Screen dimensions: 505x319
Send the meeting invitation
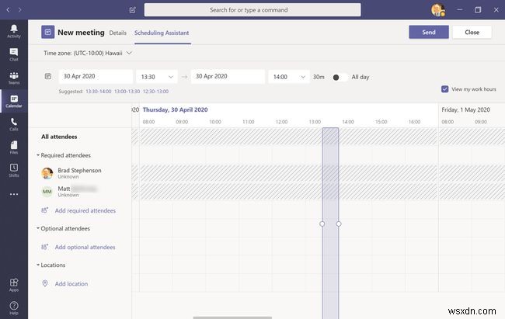(429, 32)
